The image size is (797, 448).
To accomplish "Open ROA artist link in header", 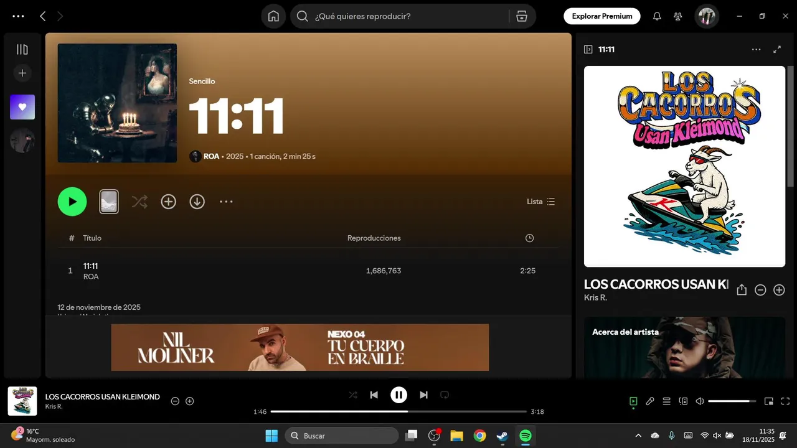I will (x=212, y=156).
